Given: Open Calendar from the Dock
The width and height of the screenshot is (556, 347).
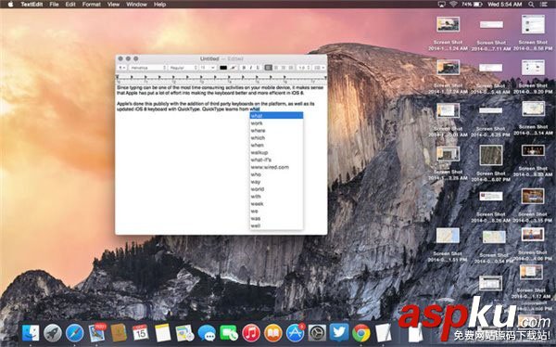Looking at the screenshot, I should [x=141, y=333].
